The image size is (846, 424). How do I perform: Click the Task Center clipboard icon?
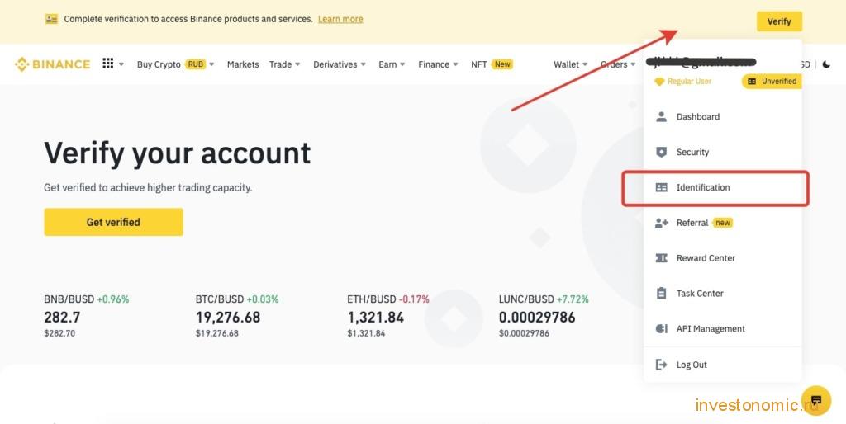click(661, 294)
